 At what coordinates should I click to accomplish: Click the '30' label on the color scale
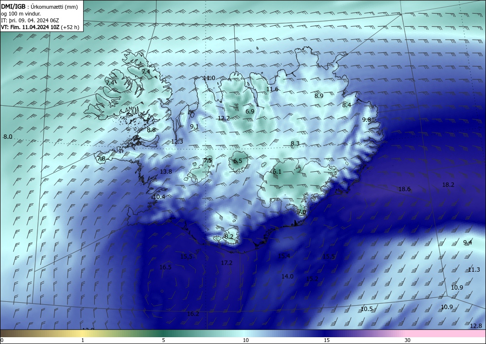coord(408,340)
